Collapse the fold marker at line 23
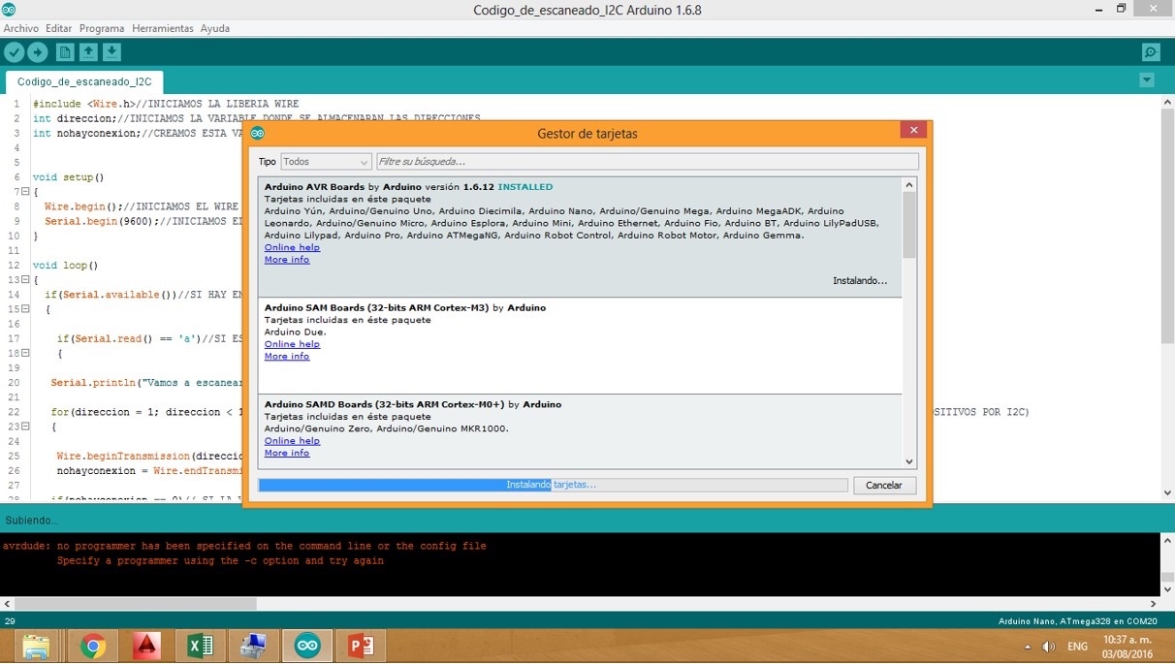1175x664 pixels. click(x=25, y=427)
